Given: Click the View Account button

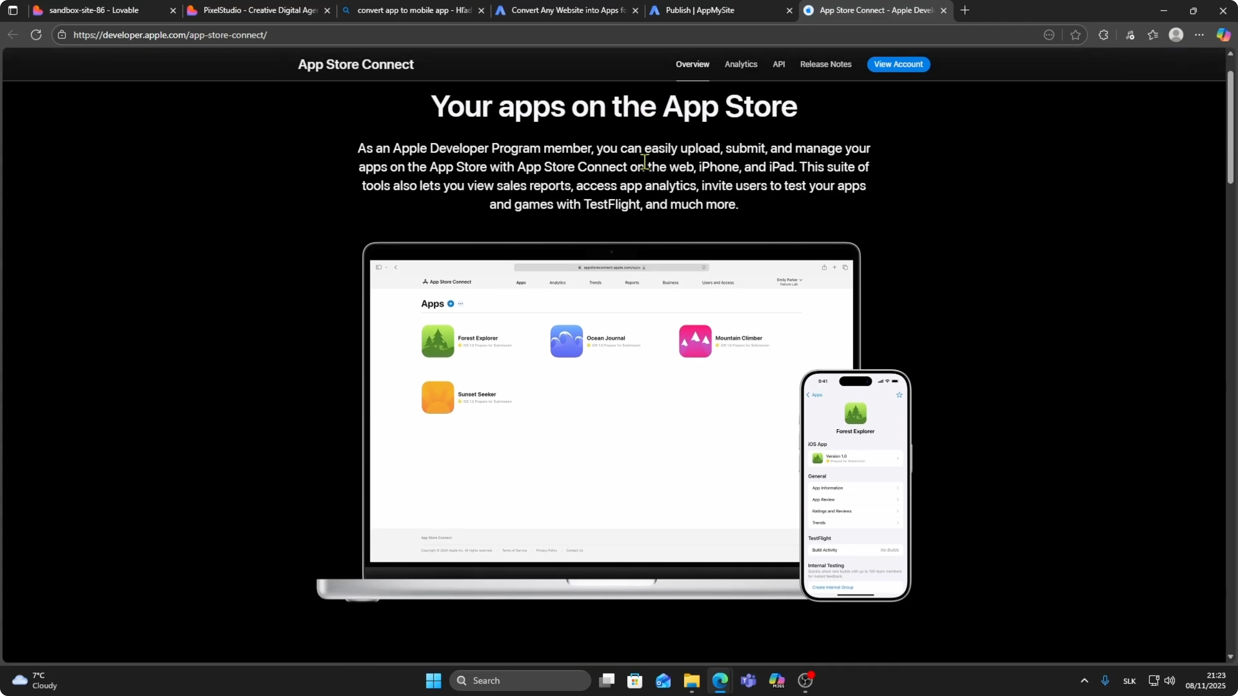Looking at the screenshot, I should [898, 64].
